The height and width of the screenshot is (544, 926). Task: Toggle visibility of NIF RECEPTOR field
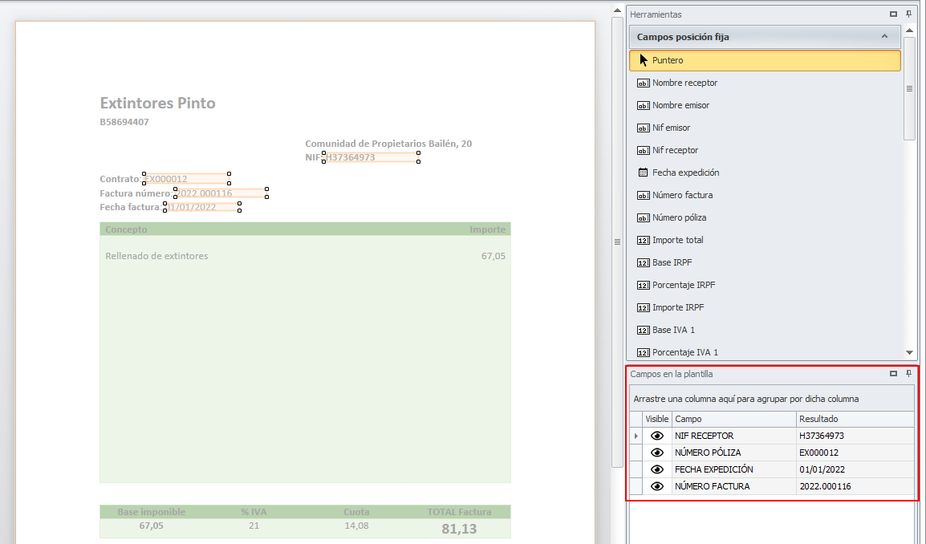coord(657,436)
